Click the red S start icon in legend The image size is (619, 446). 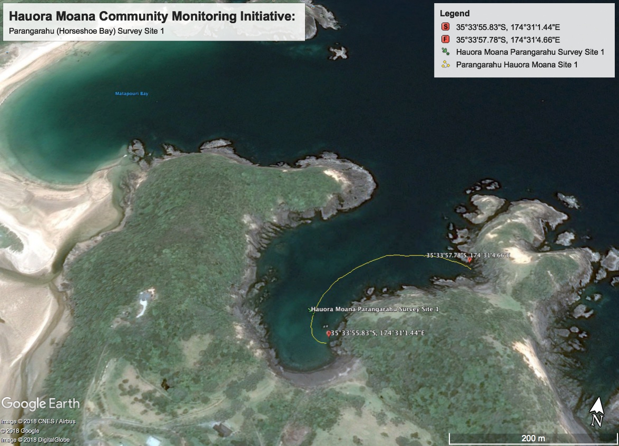[445, 27]
